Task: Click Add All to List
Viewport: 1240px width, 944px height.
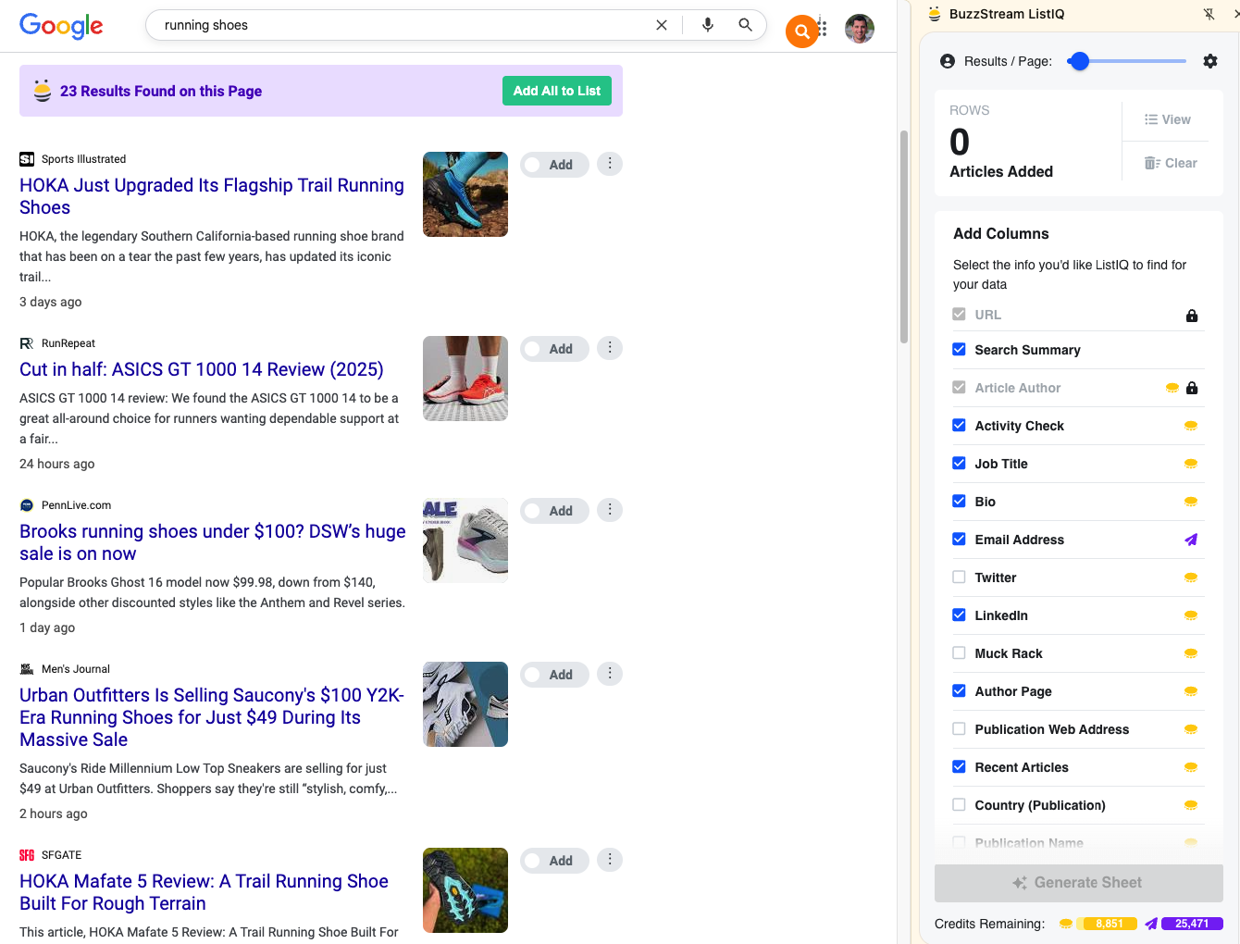Action: (556, 91)
